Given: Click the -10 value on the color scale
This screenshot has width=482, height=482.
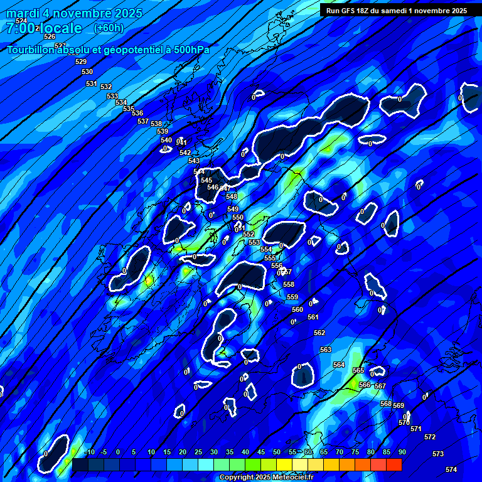Looking at the screenshot, I should point(89,452).
